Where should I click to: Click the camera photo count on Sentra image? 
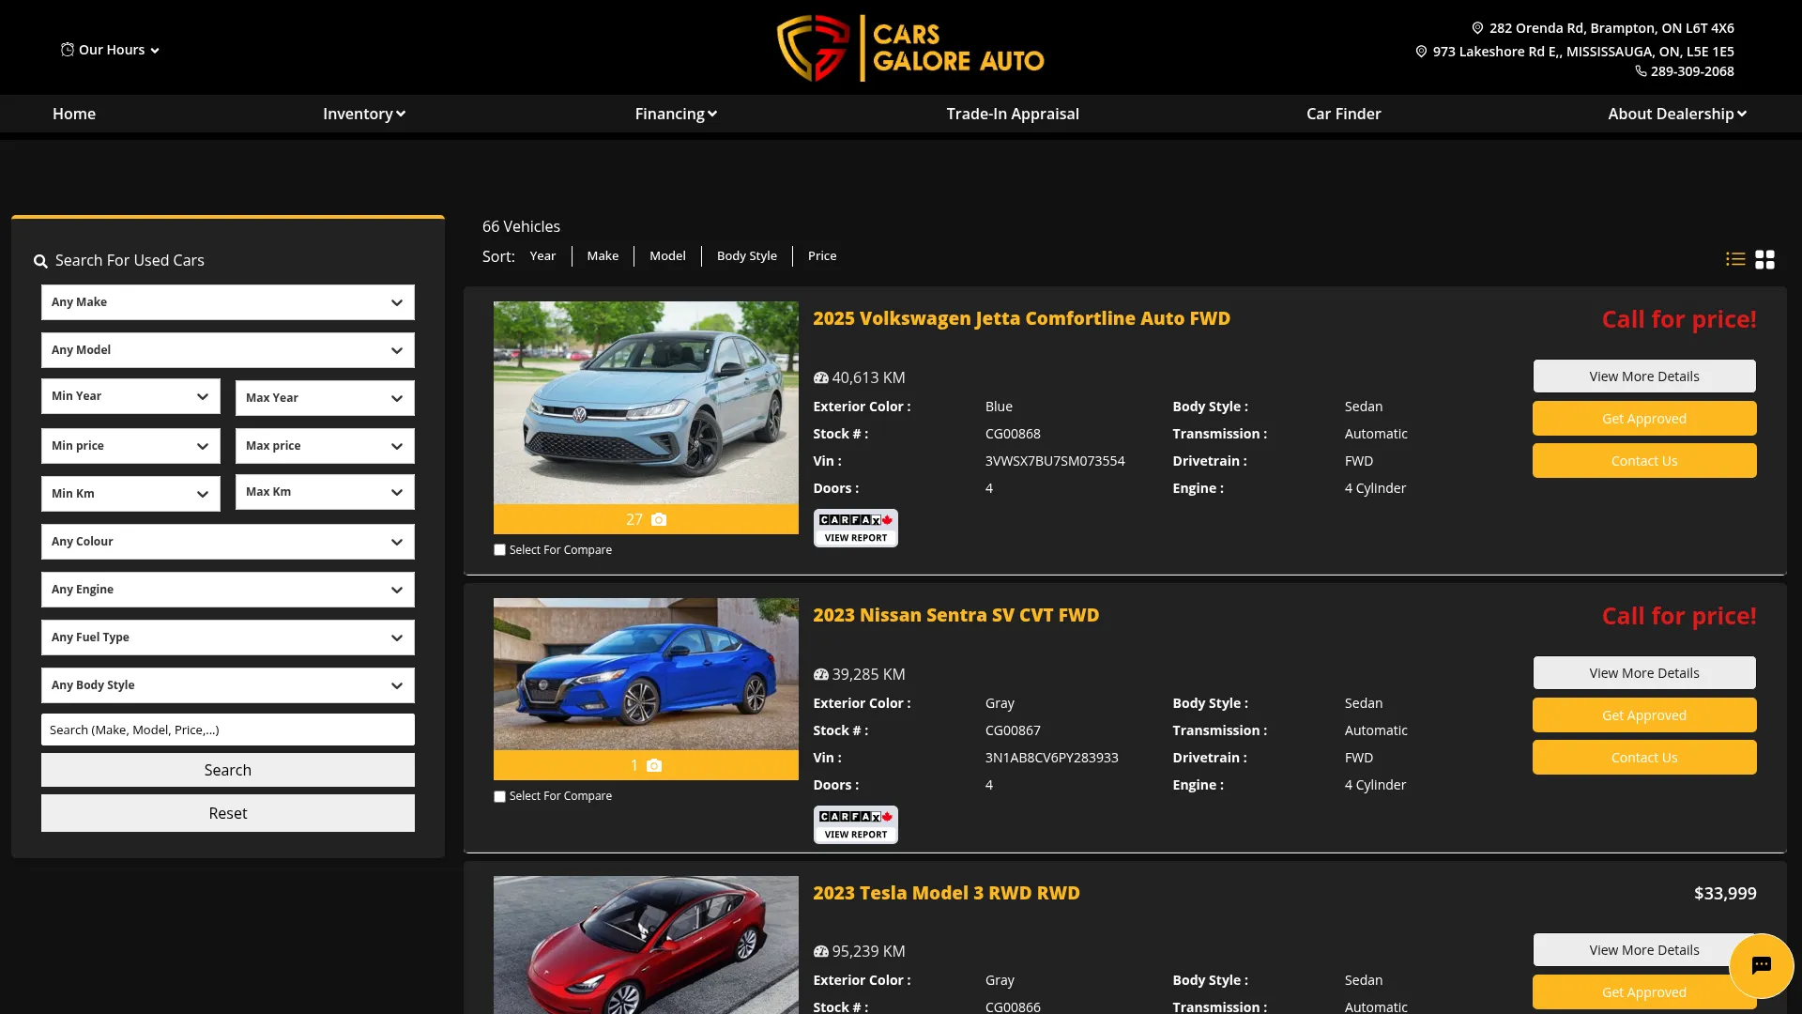pyautogui.click(x=646, y=765)
